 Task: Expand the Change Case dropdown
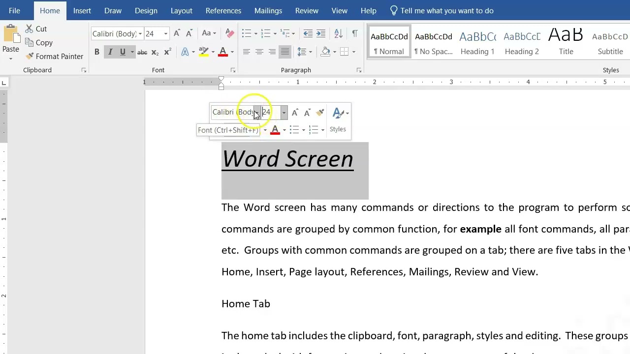(215, 33)
